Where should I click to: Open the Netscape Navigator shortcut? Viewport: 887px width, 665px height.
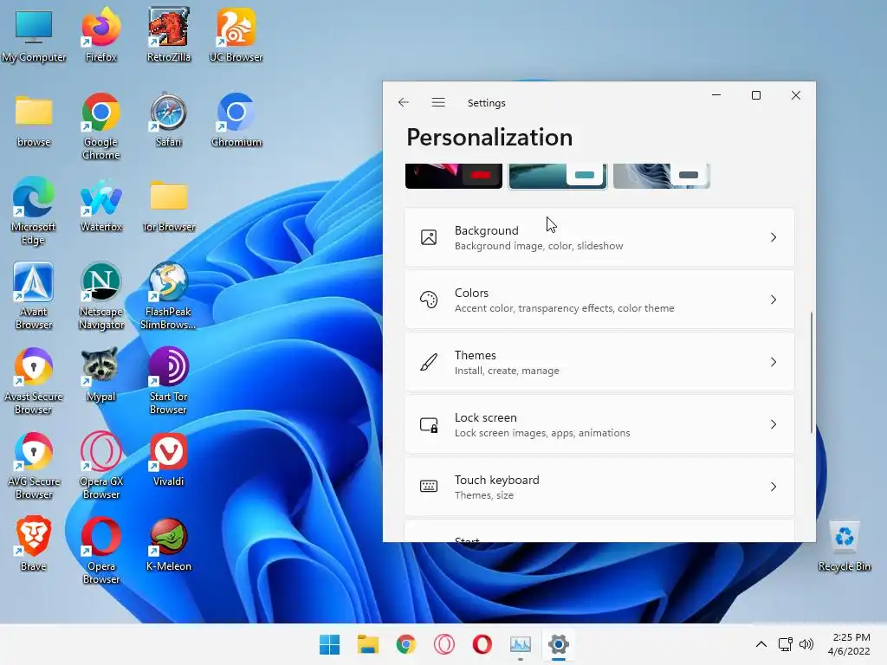(100, 296)
